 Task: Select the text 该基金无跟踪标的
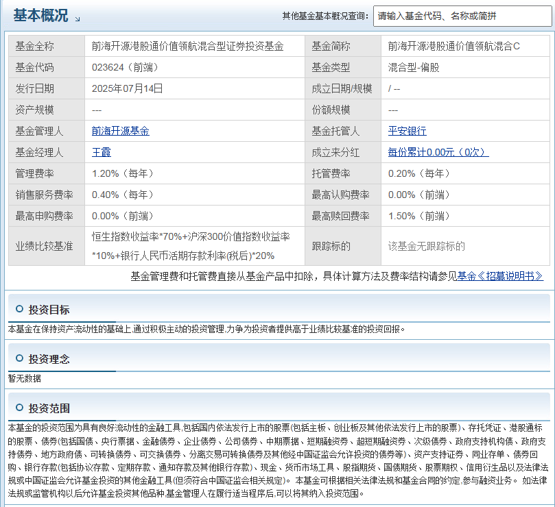coord(426,246)
